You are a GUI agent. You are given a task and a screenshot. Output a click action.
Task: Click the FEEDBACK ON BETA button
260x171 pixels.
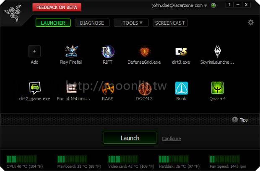(57, 7)
